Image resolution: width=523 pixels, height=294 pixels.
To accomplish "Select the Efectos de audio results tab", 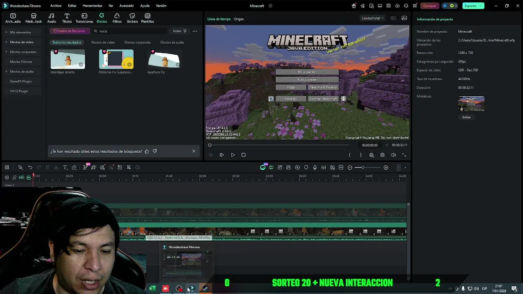I will pyautogui.click(x=172, y=42).
